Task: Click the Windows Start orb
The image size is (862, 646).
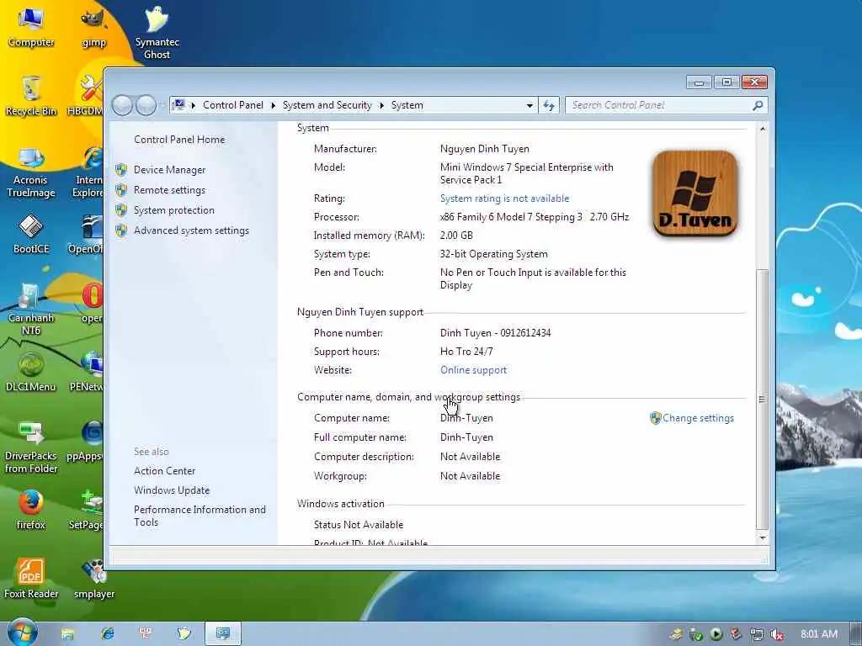Action: (x=22, y=633)
